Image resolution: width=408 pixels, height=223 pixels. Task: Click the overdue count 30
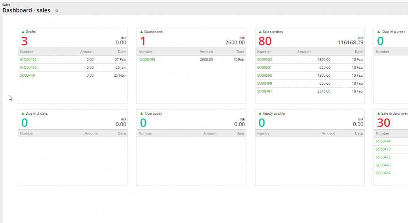(383, 123)
